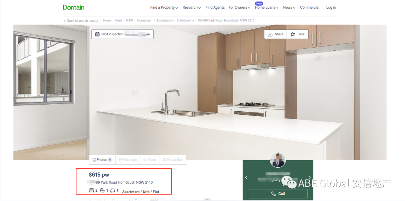Click the phone icon on Call button
Screen dimensions: 405x201
click(x=273, y=194)
